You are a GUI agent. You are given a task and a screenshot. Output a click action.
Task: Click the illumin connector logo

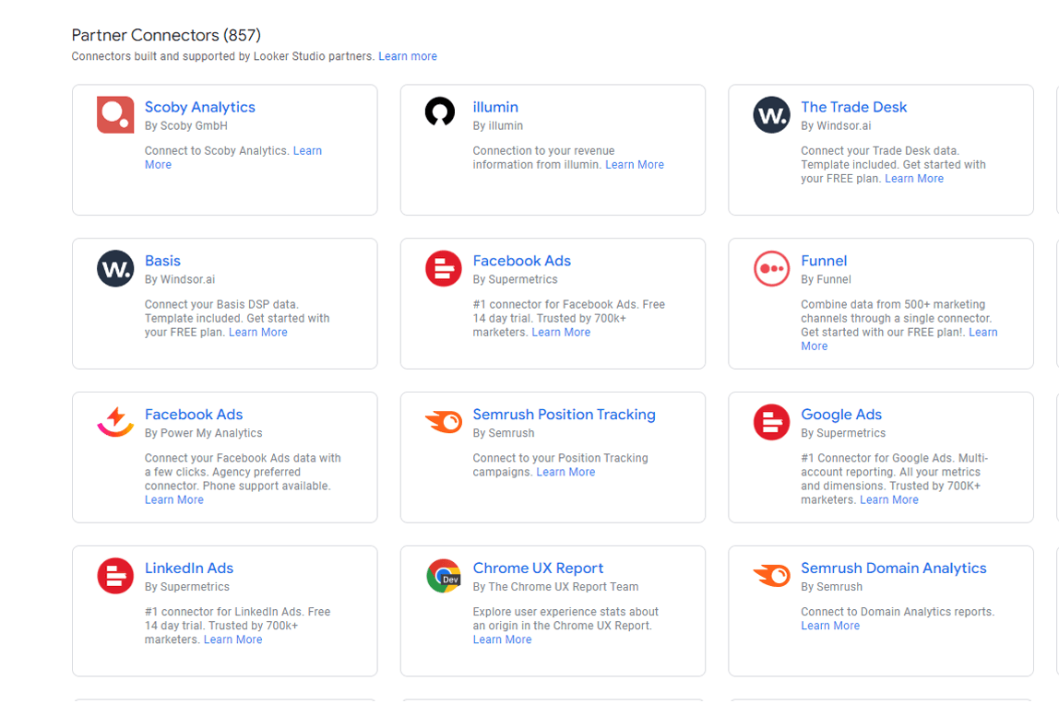440,112
